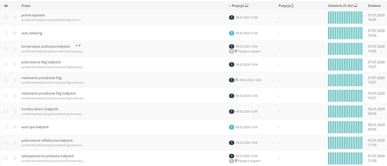
Task: Click question mark icon for 'malowanie proszkowe felg'
Action: click(x=236, y=80)
